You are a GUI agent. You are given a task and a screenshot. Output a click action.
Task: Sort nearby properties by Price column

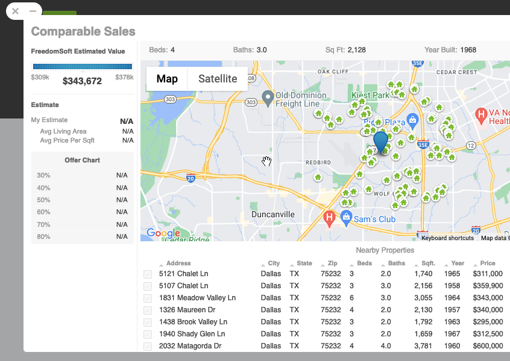487,264
